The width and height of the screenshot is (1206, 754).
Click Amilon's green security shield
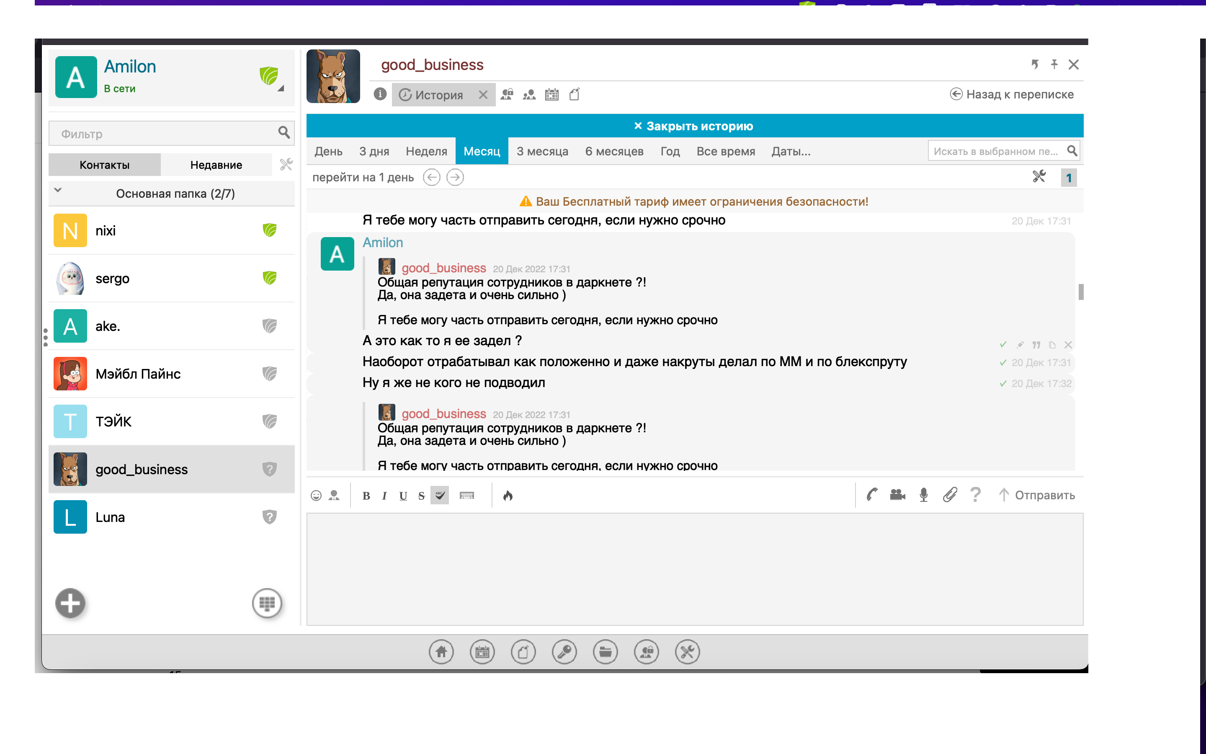pos(268,76)
